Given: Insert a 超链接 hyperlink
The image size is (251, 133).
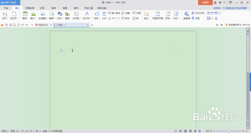Looking at the screenshot, I should [x=187, y=15].
